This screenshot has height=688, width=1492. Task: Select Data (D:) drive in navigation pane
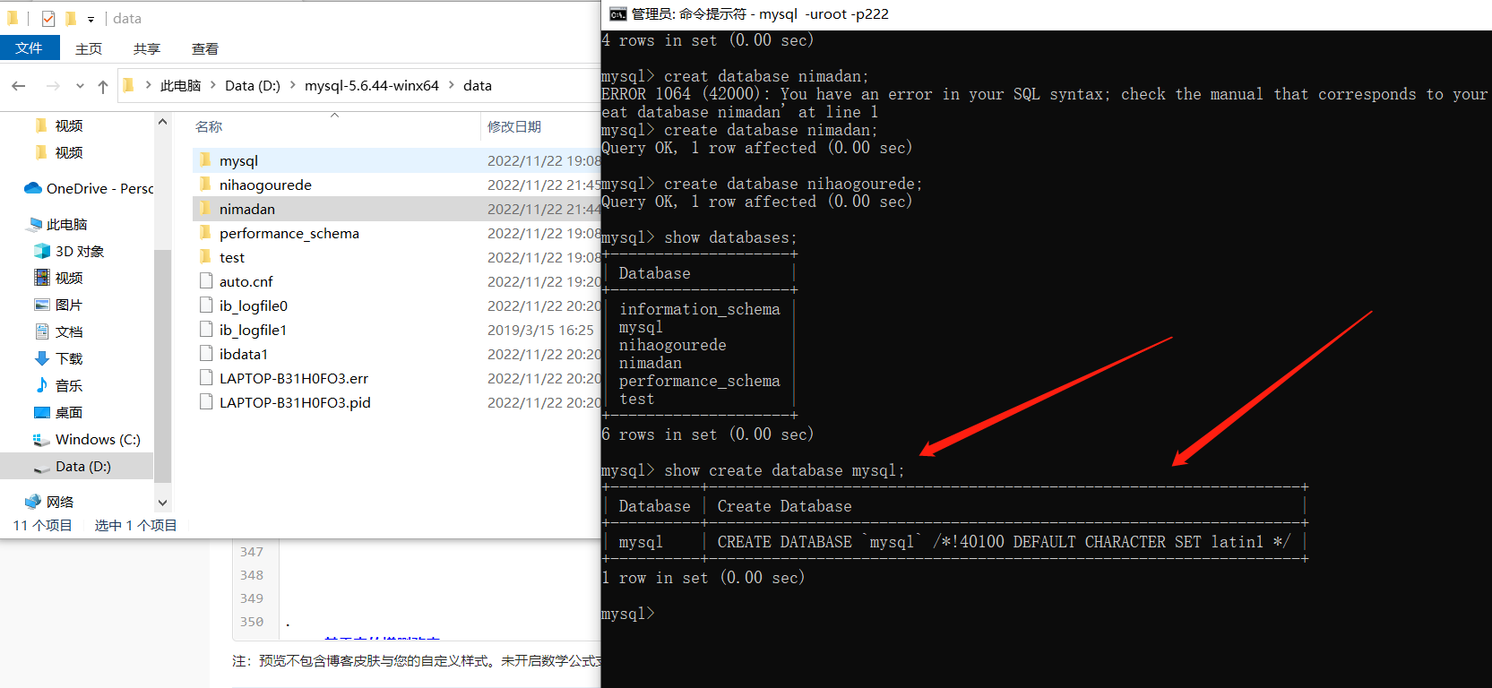coord(77,466)
